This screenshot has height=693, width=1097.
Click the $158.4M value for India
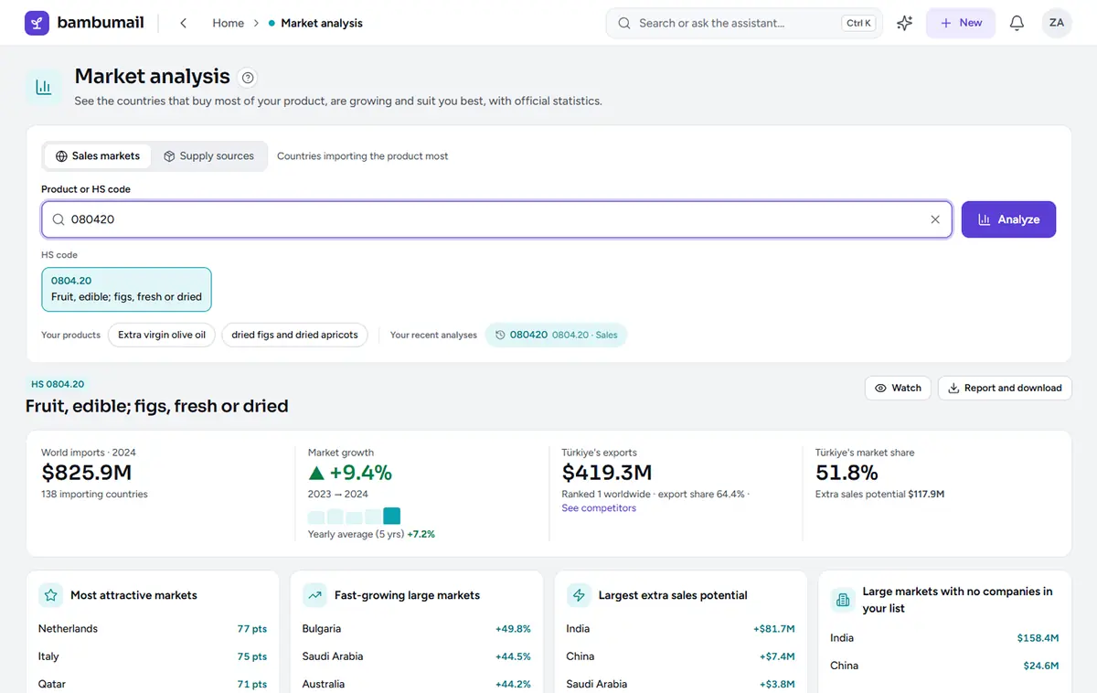coord(1038,638)
